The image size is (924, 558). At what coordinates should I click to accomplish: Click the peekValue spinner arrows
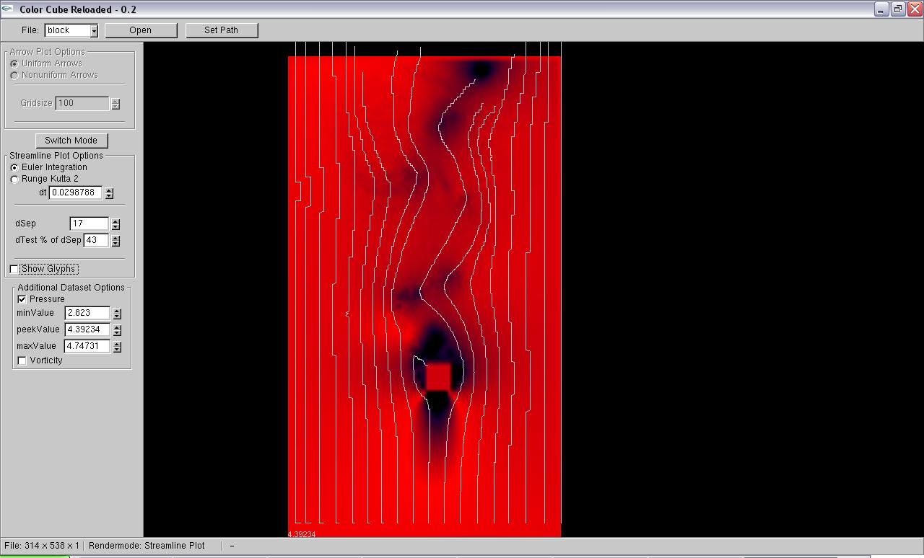pos(117,330)
